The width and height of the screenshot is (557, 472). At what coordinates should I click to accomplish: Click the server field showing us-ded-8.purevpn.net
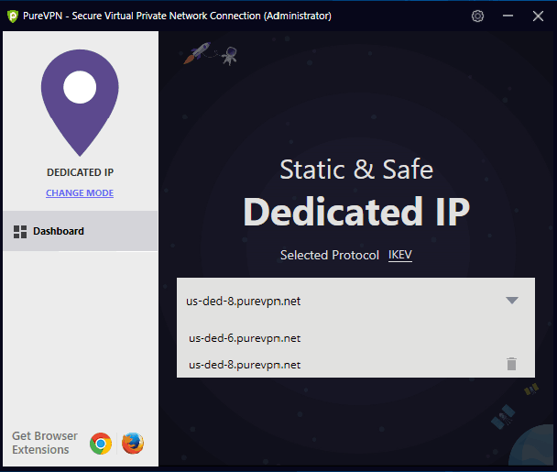coord(355,301)
